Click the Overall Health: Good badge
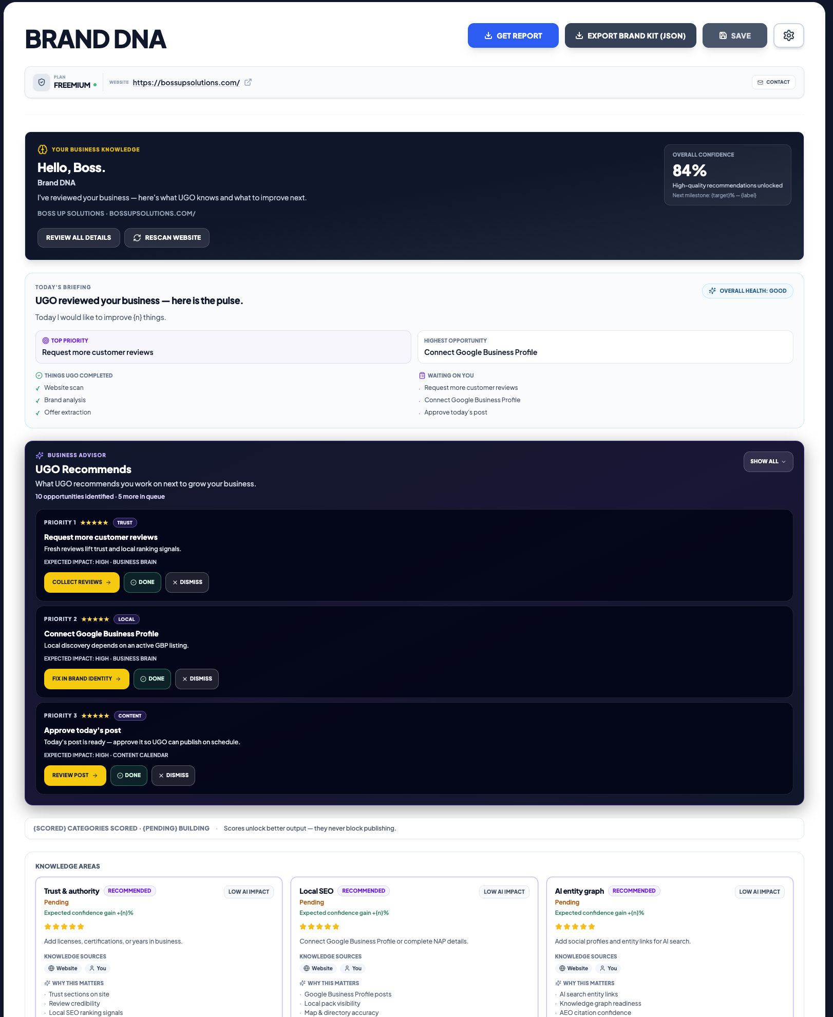833x1017 pixels. click(748, 291)
